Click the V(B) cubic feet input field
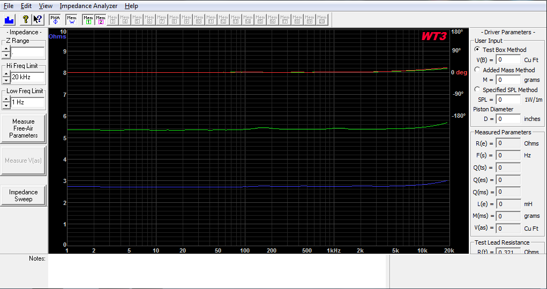Screen dimensions: 547x289 click(x=508, y=59)
